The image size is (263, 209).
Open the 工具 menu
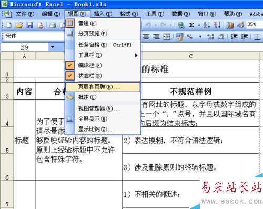coord(155,14)
